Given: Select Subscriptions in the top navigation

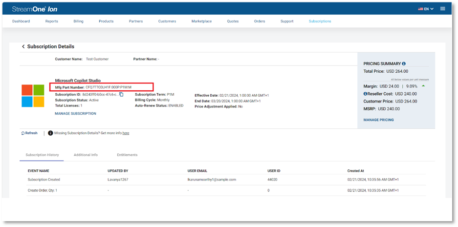Looking at the screenshot, I should pos(320,21).
